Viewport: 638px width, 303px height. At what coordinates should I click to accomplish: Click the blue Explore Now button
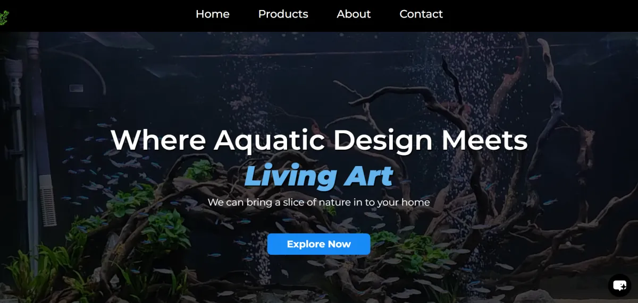[318, 244]
